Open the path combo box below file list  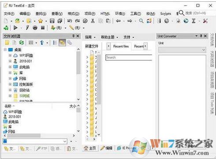pyautogui.click(x=35, y=141)
